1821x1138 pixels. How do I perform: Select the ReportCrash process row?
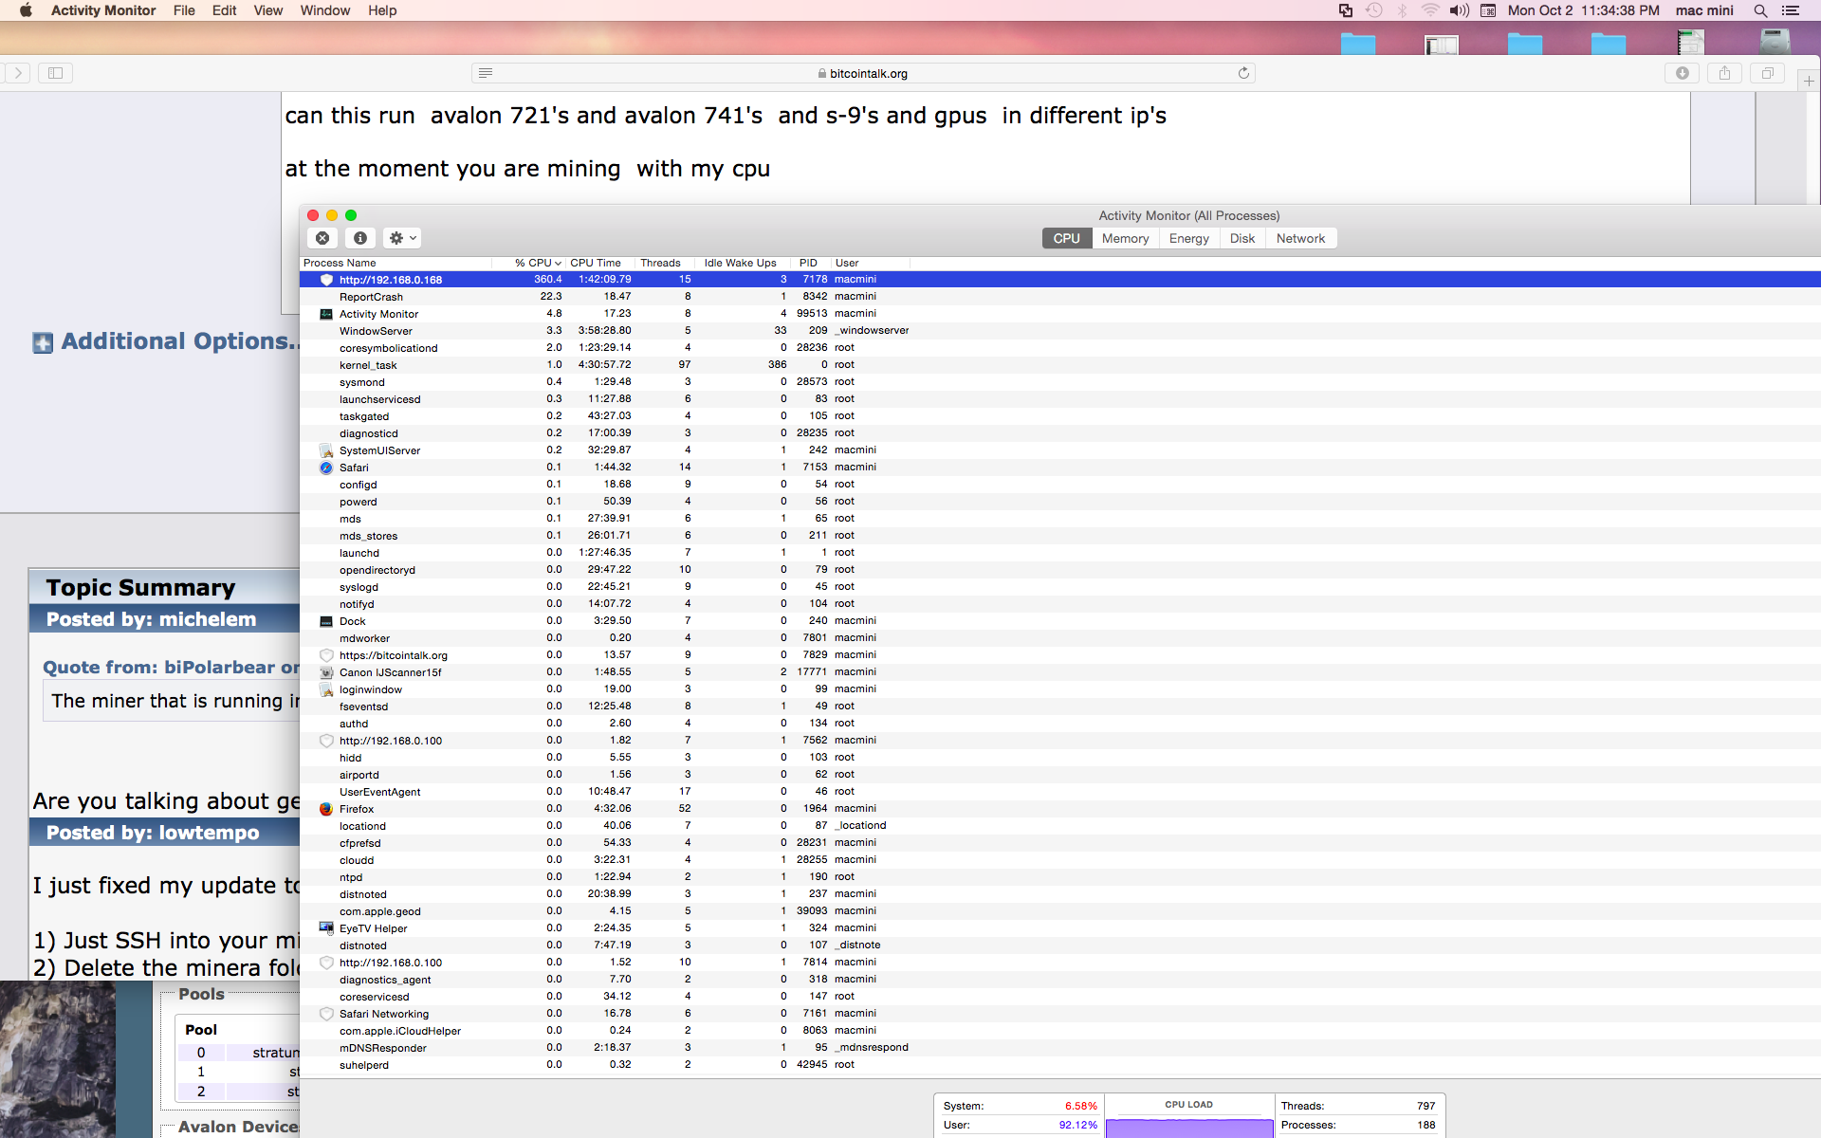coord(1059,297)
